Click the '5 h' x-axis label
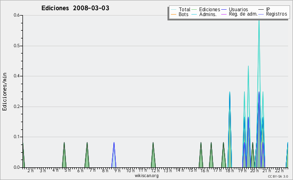 pyautogui.click(x=68, y=170)
